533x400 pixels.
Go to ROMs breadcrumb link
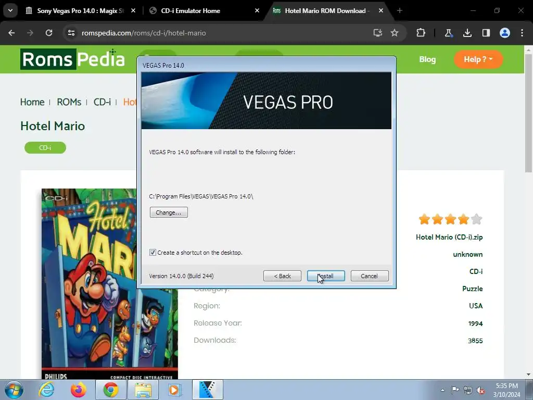tap(69, 102)
